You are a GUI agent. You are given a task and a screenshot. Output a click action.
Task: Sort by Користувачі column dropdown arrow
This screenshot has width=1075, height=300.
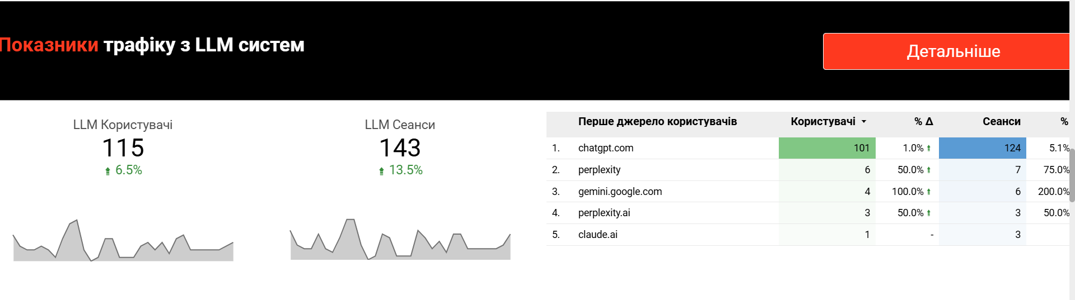[x=864, y=122]
